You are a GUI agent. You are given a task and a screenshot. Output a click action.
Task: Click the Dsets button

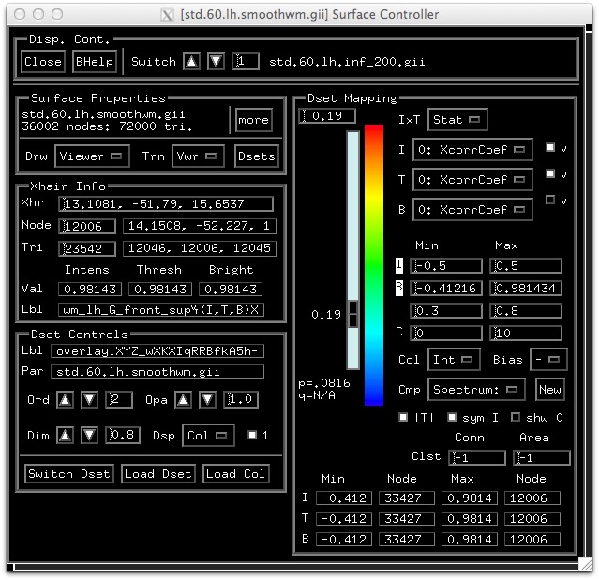pyautogui.click(x=256, y=156)
